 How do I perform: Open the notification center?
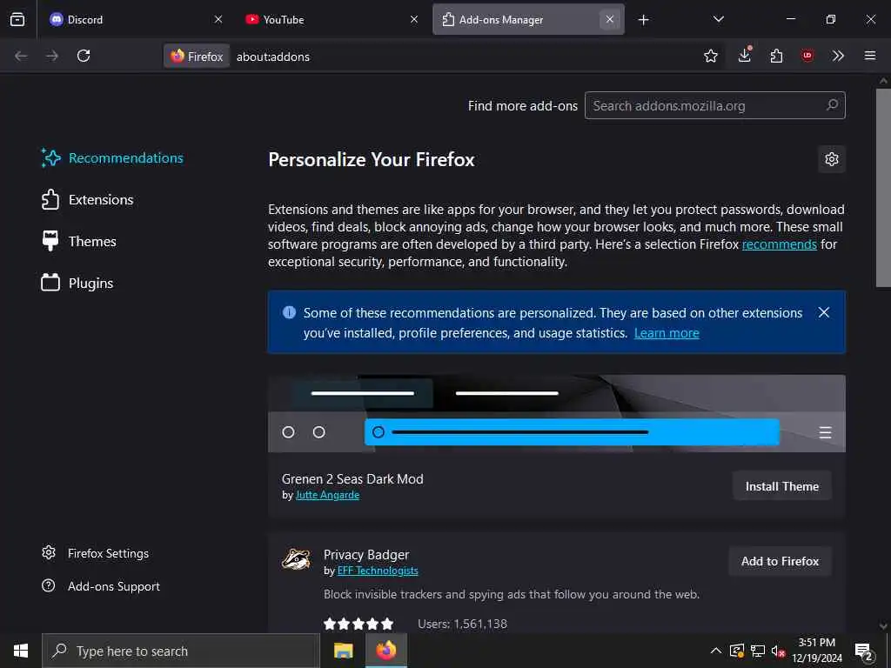[864, 651]
